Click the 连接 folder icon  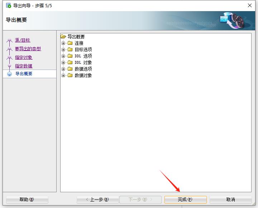70,43
